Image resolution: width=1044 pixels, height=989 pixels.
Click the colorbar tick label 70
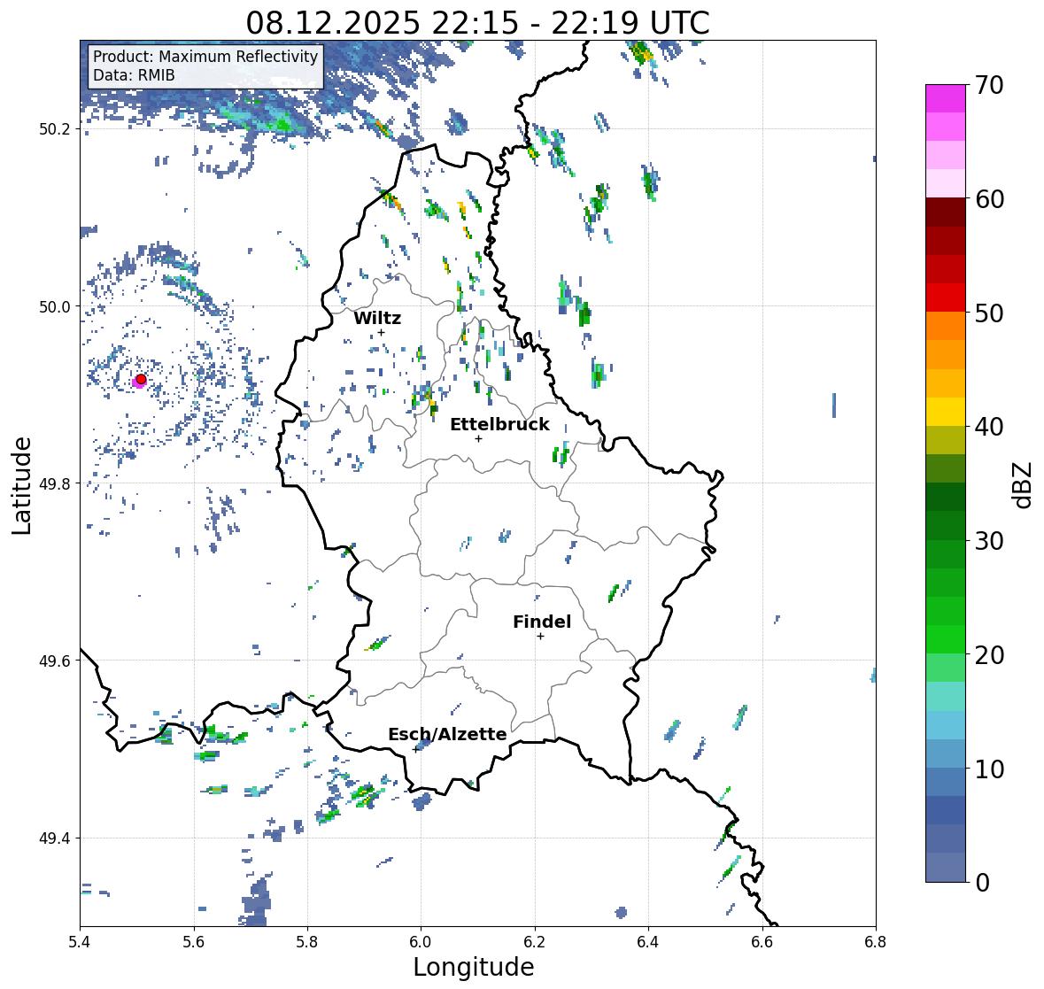coord(989,85)
